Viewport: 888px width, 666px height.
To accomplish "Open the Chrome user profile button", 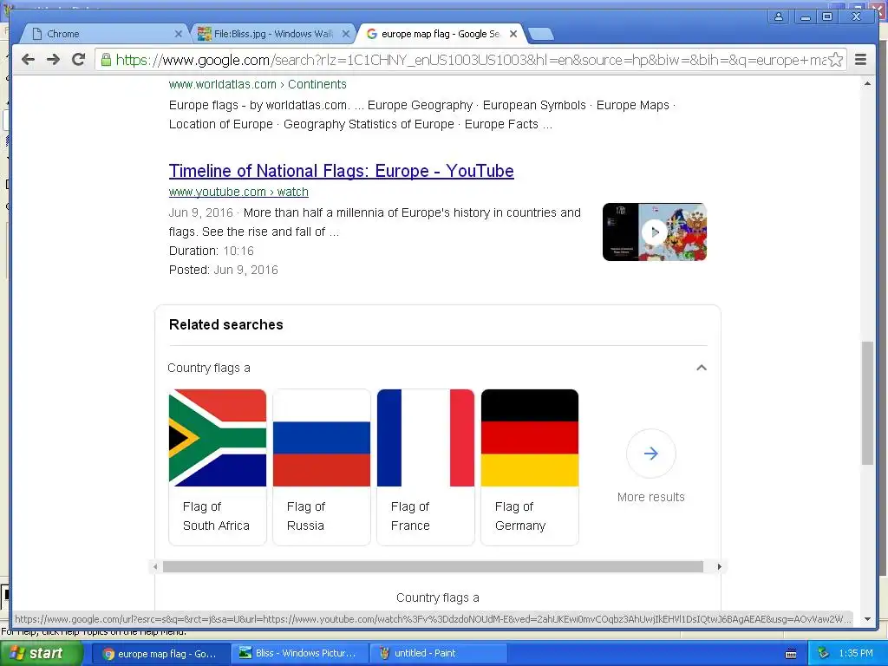I will click(x=779, y=16).
